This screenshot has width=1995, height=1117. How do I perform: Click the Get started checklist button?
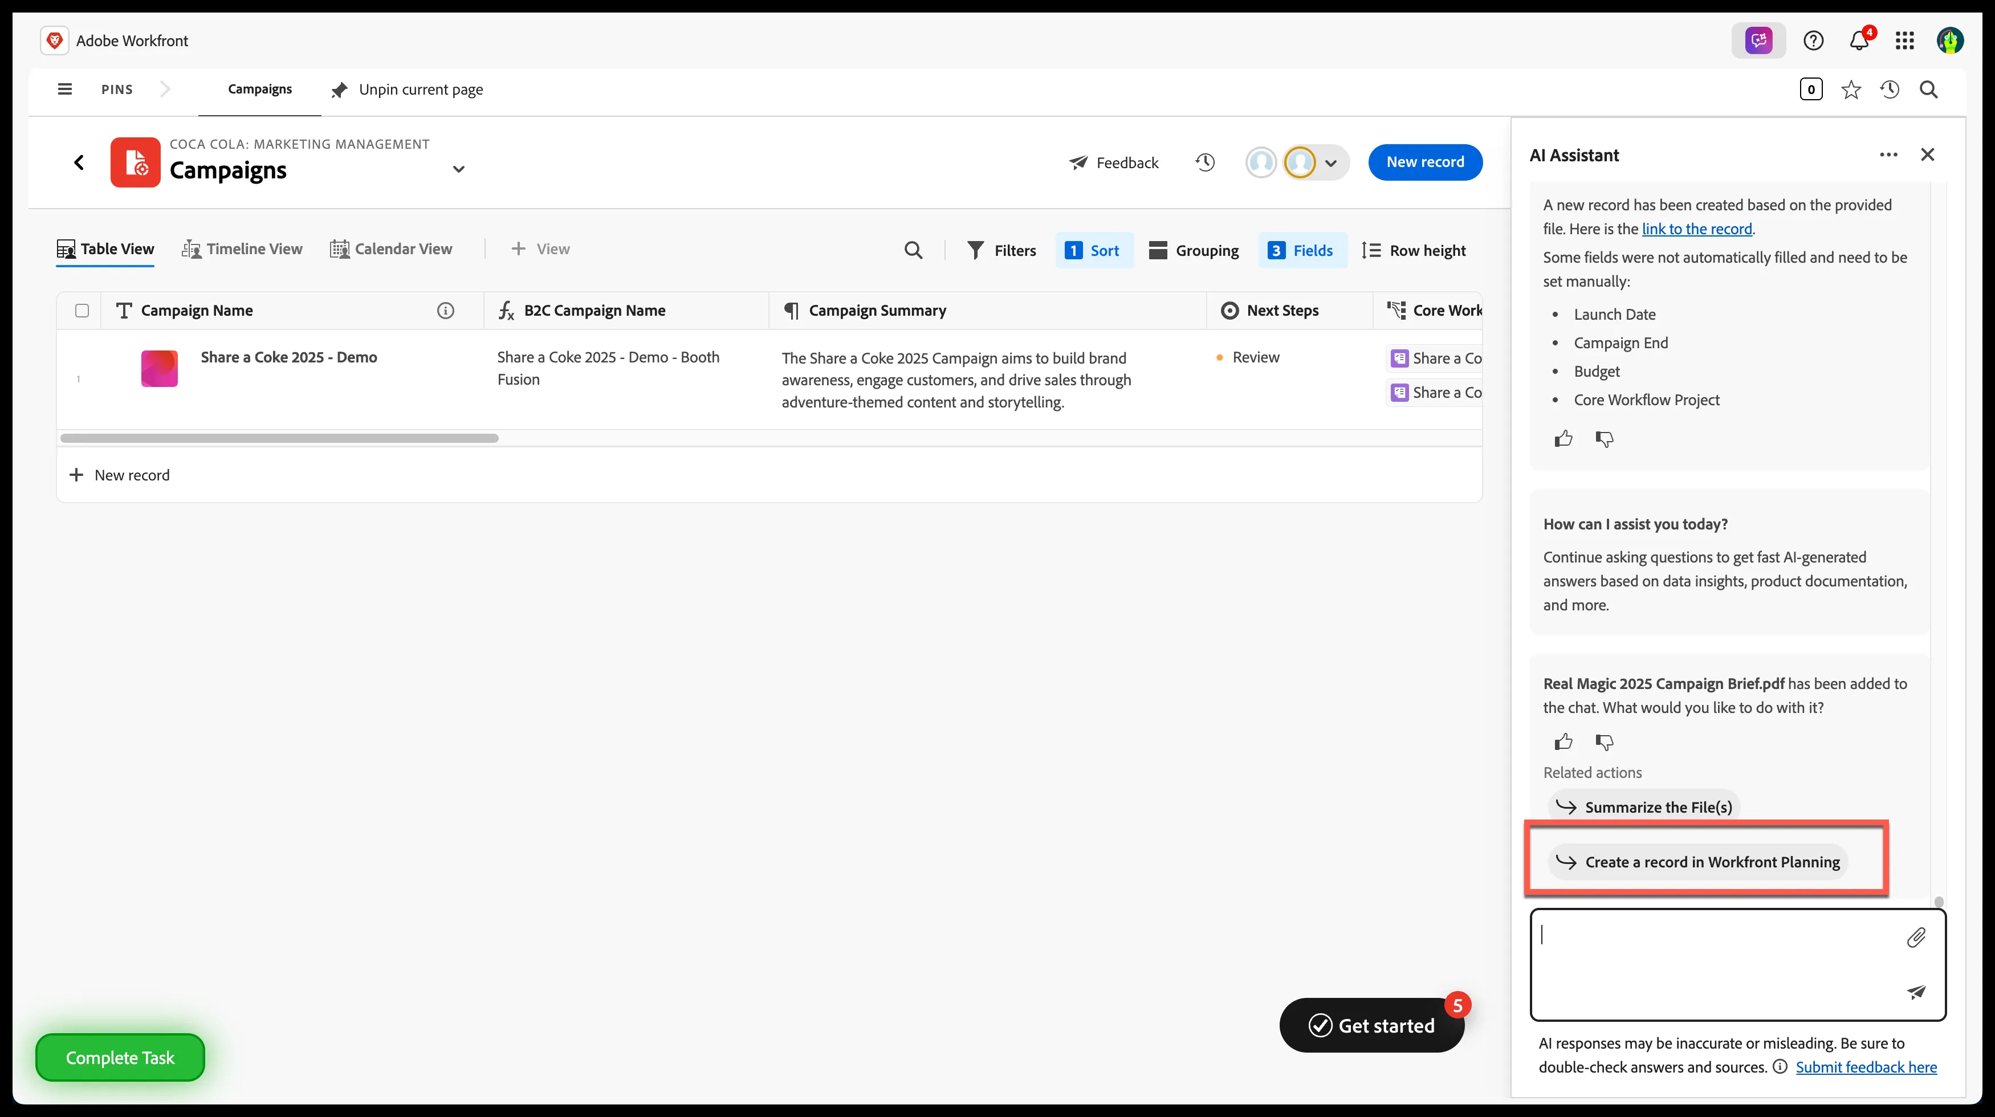[1371, 1025]
